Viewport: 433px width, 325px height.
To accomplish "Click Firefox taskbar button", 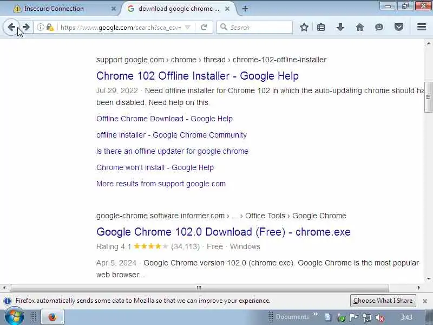I will [53, 317].
